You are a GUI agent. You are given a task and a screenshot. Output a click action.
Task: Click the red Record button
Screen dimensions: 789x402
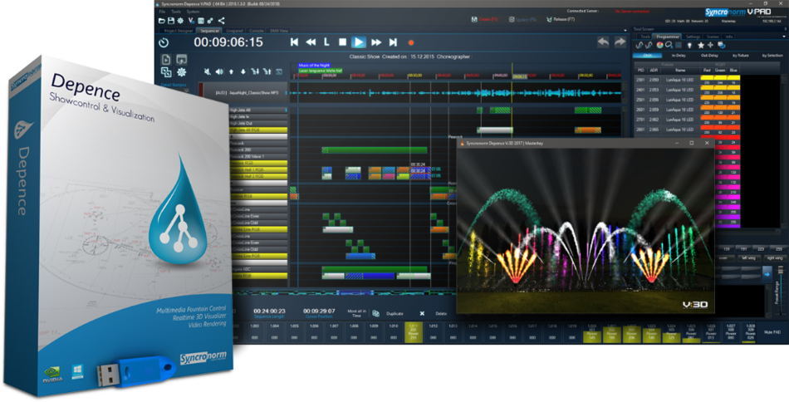click(x=410, y=42)
